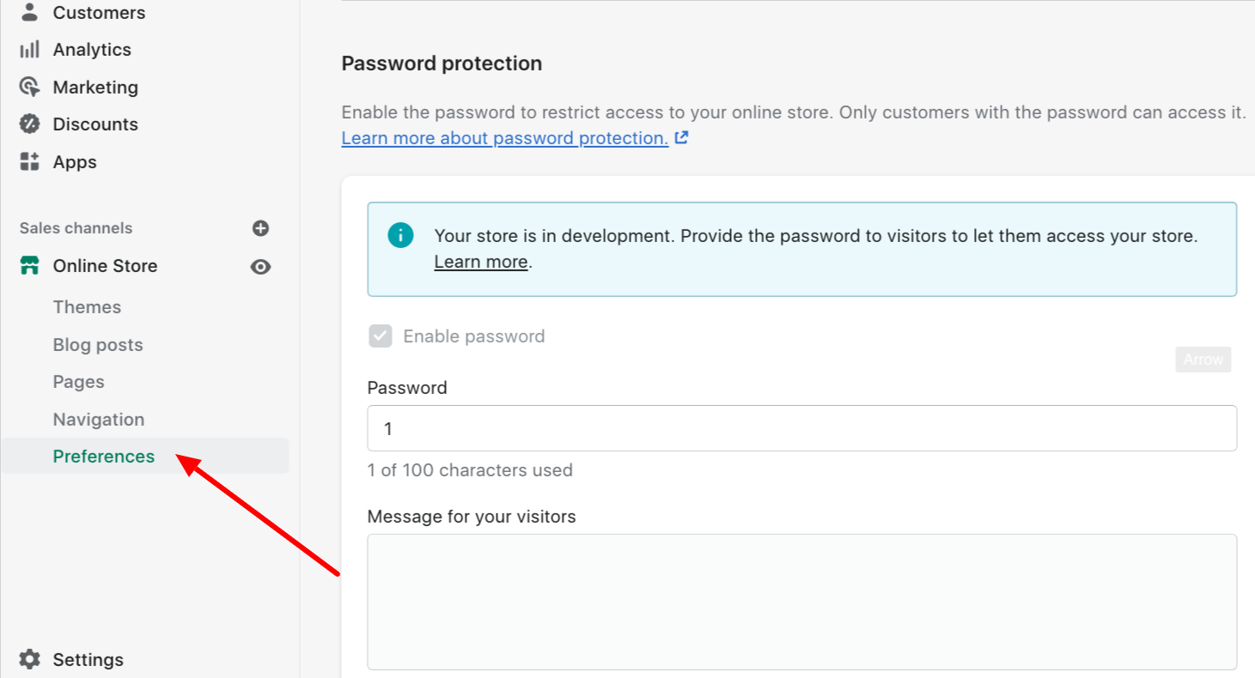Click Learn more link in banner
Viewport: 1255px width, 678px height.
(x=481, y=262)
